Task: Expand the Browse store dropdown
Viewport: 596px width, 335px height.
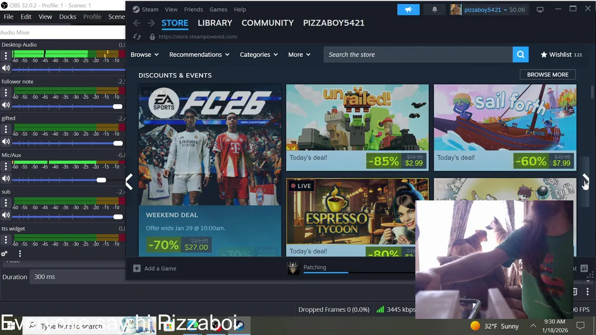Action: 144,54
